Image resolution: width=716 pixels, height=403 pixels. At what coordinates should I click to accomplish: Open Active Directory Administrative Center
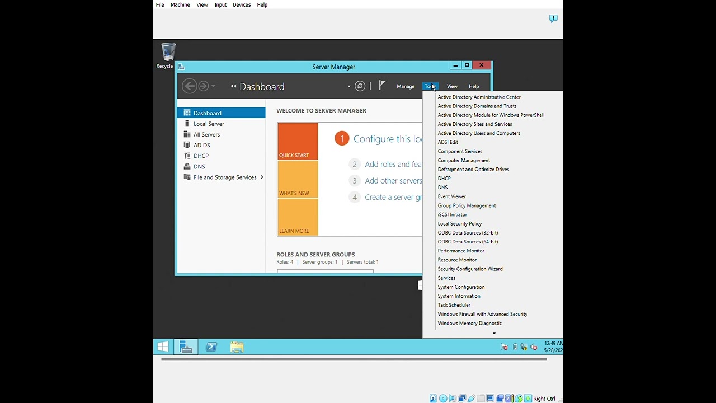tap(479, 97)
